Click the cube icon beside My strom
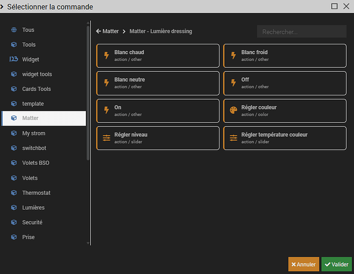This screenshot has height=274, width=354. (x=14, y=133)
